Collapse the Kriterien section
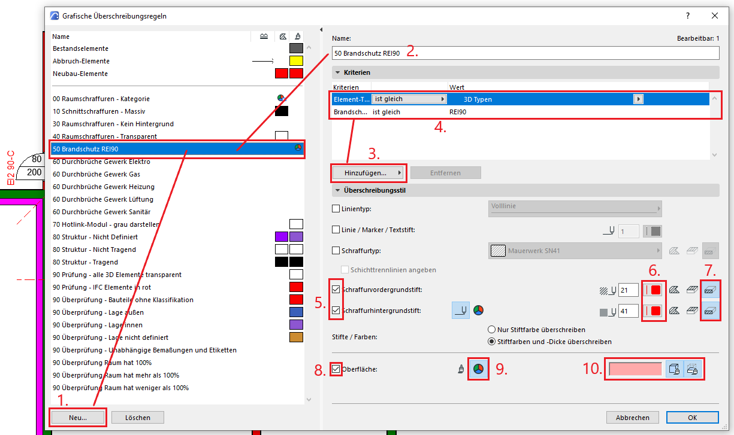The height and width of the screenshot is (435, 734). point(338,72)
